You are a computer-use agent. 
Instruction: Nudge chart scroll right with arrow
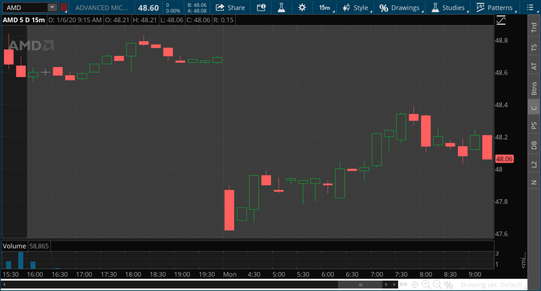393,285
